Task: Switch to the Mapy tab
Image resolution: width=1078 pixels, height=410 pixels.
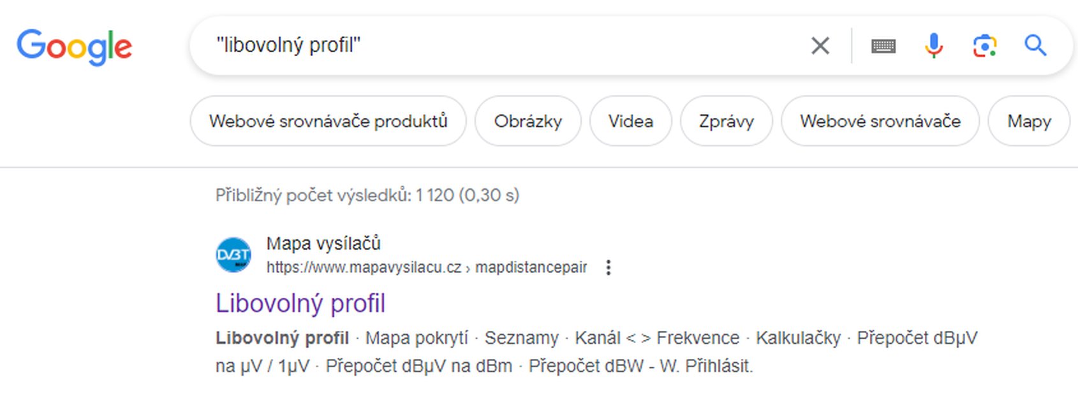Action: (x=1028, y=121)
